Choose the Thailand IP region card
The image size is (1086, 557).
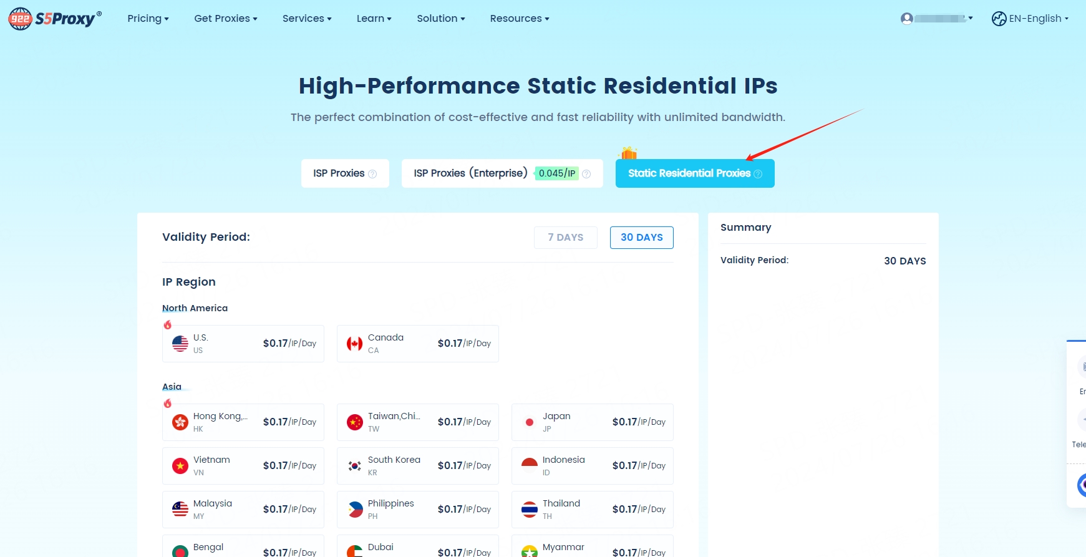(x=592, y=510)
